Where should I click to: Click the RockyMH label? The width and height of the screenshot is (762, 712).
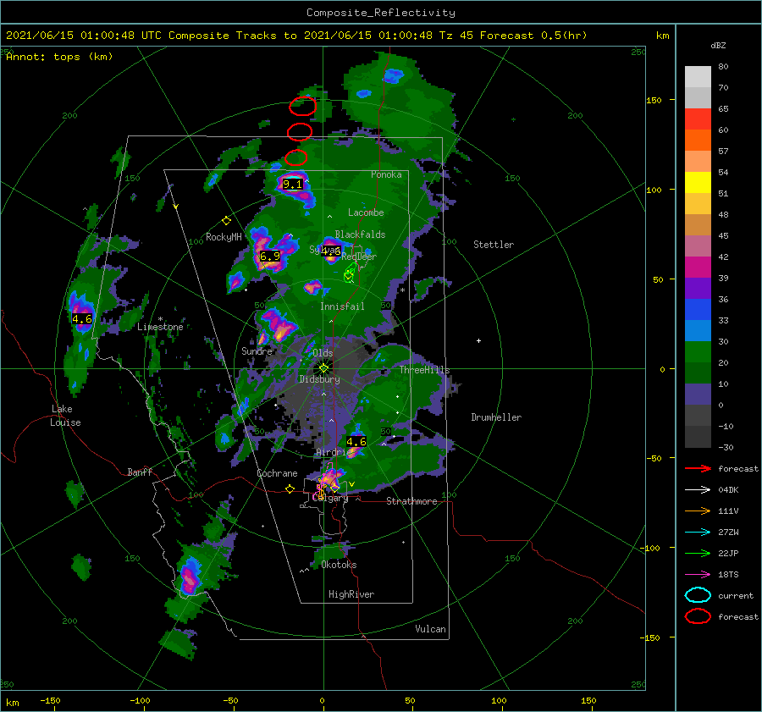[x=224, y=237]
